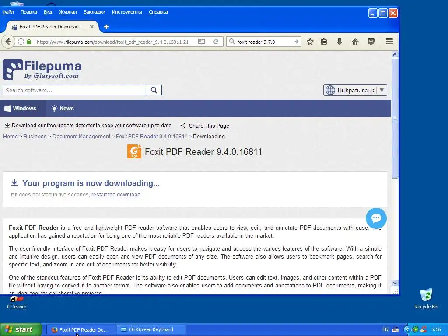
Task: Switch to Foxit PDF Reader taskbar button
Action: 81,330
